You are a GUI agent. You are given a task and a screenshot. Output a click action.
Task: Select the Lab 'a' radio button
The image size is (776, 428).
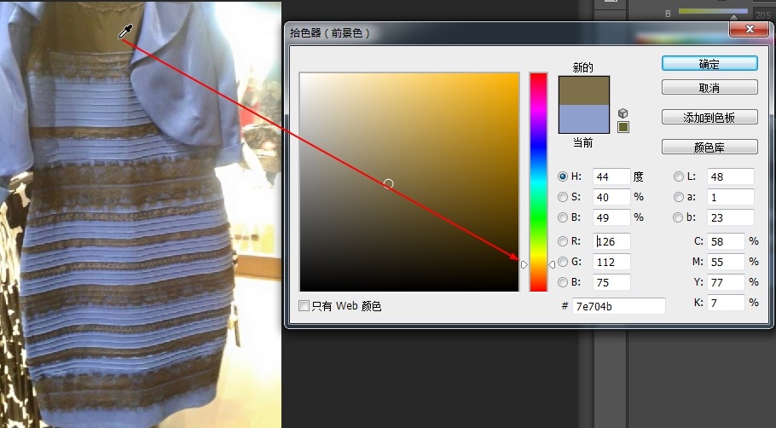point(679,197)
